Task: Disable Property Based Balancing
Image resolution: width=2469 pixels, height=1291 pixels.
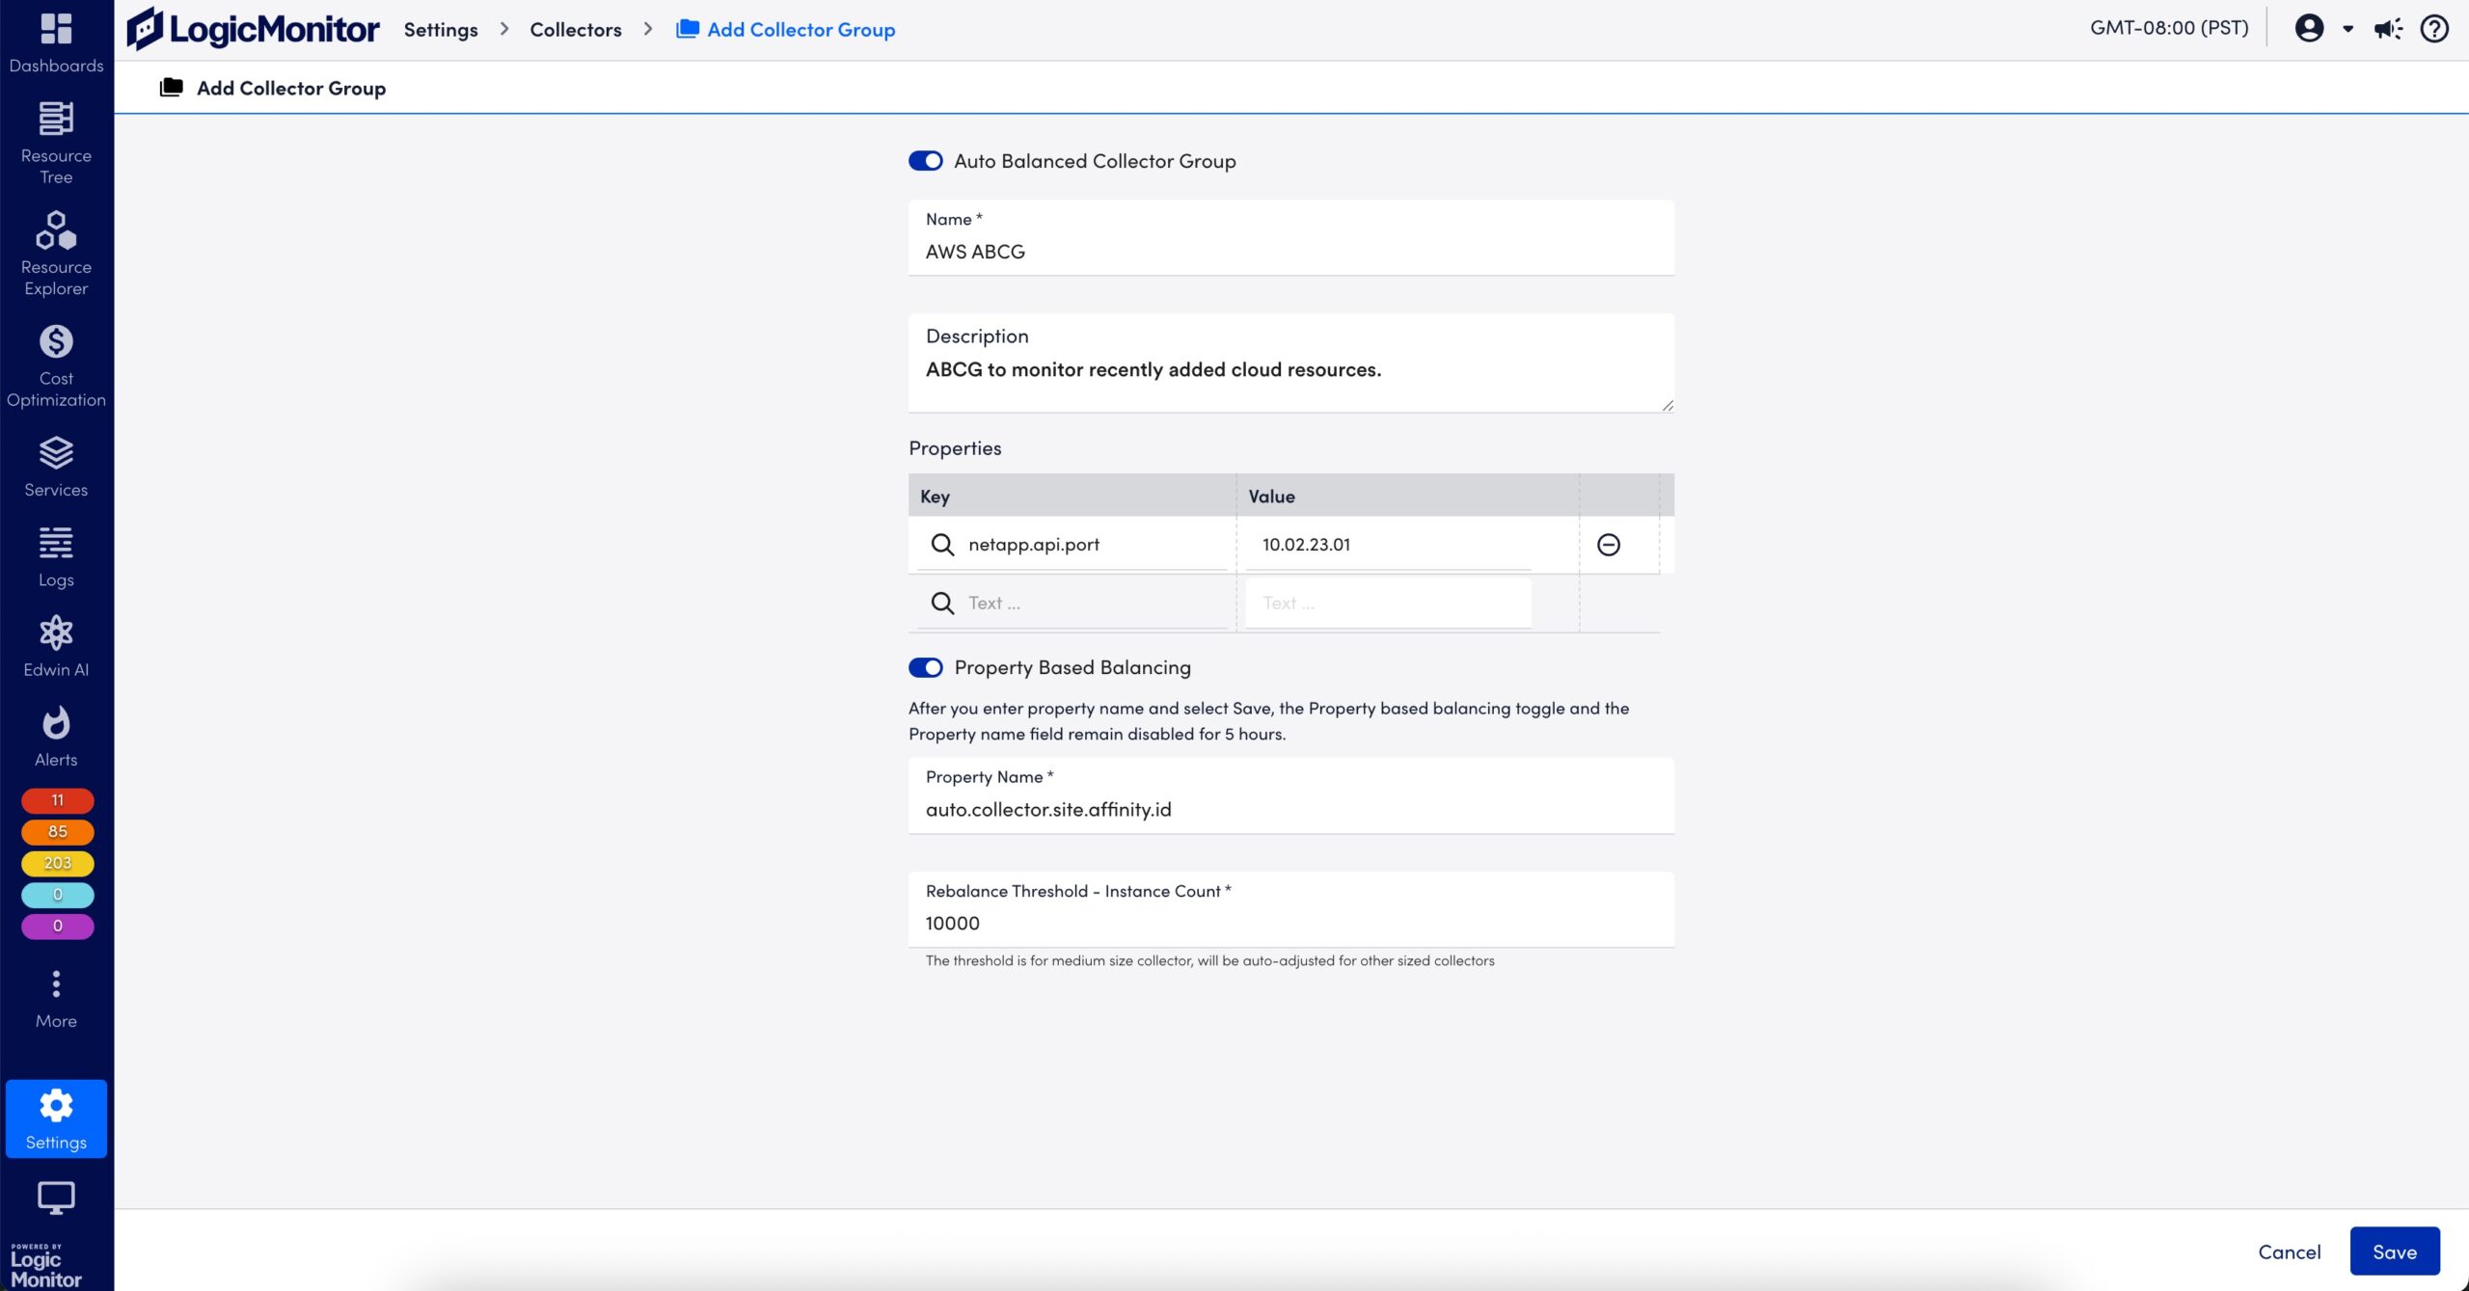Action: [x=925, y=666]
